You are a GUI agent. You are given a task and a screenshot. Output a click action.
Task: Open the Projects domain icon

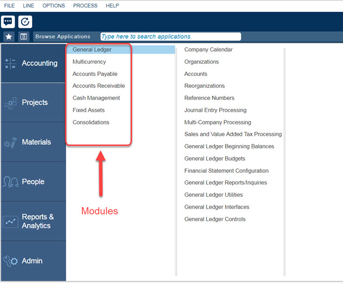tap(10, 103)
